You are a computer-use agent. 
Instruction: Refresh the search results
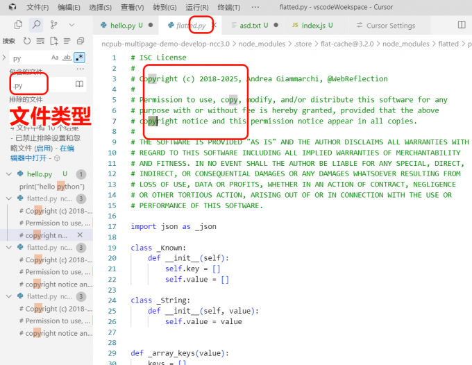click(x=27, y=41)
